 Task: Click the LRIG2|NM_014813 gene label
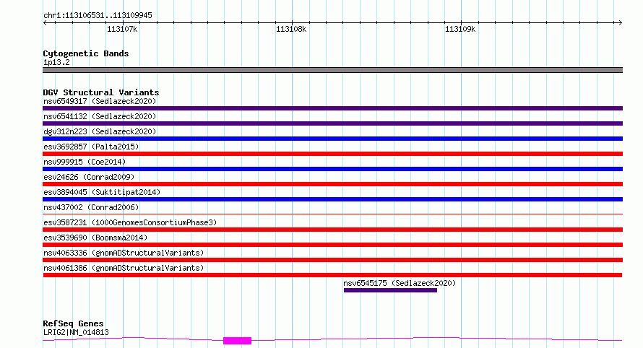[x=76, y=332]
